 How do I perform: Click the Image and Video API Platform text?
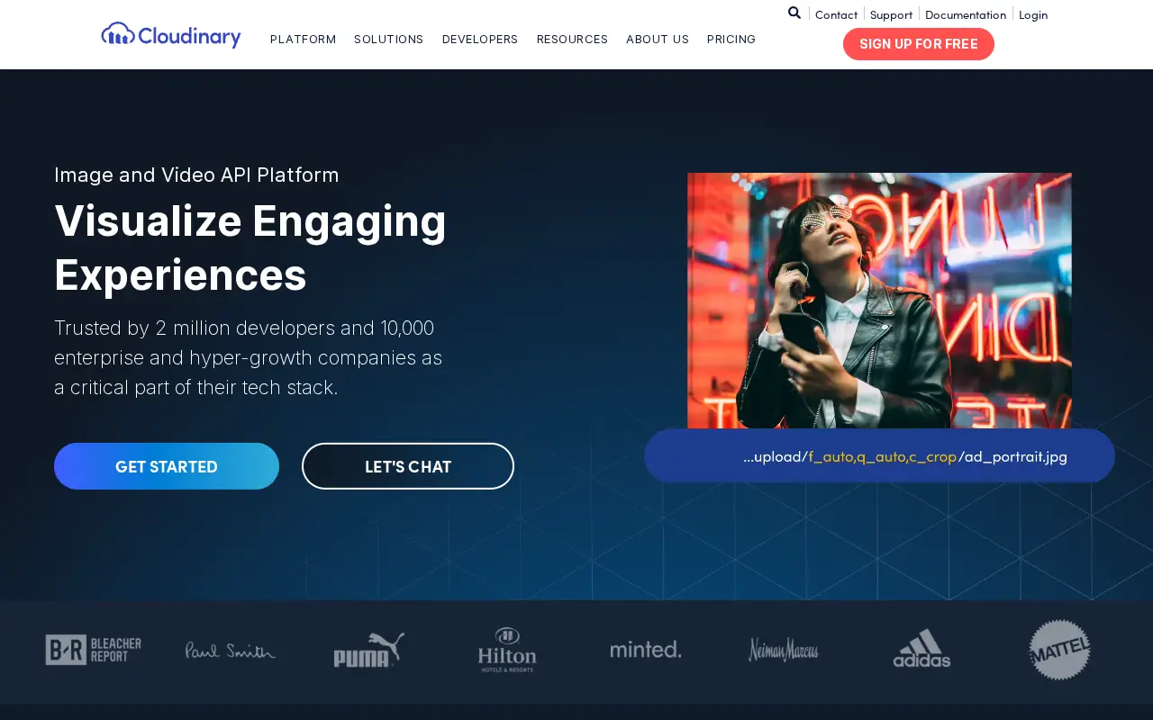pyautogui.click(x=196, y=175)
